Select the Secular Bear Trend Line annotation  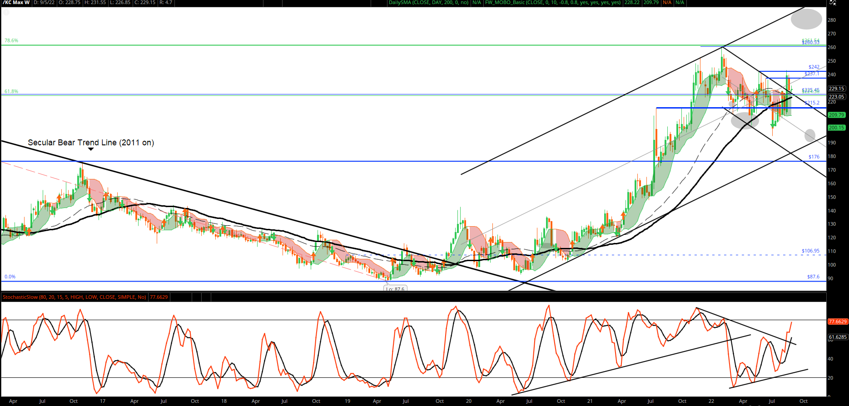[x=91, y=143]
